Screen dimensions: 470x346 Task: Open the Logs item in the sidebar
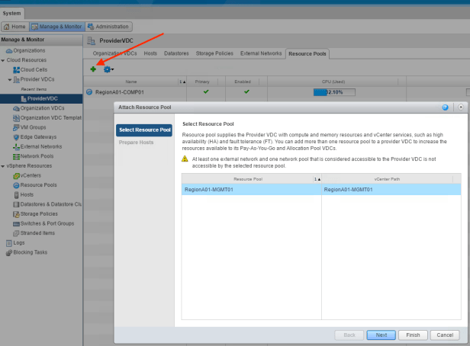[x=19, y=243]
